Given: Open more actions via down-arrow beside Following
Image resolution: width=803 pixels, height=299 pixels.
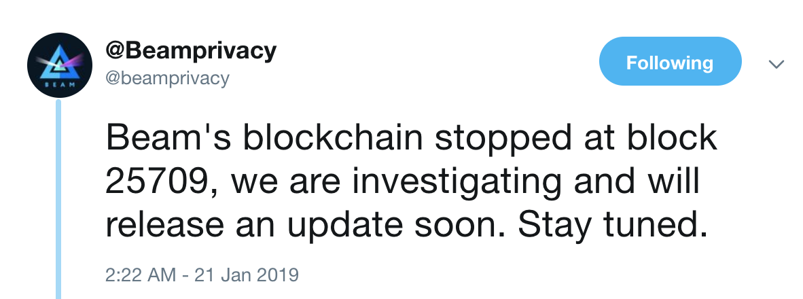Looking at the screenshot, I should click(x=777, y=64).
